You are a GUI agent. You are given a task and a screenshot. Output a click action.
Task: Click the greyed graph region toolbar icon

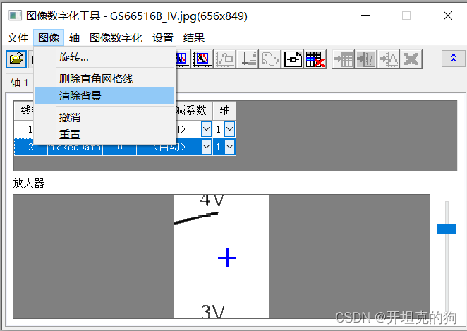coord(225,59)
